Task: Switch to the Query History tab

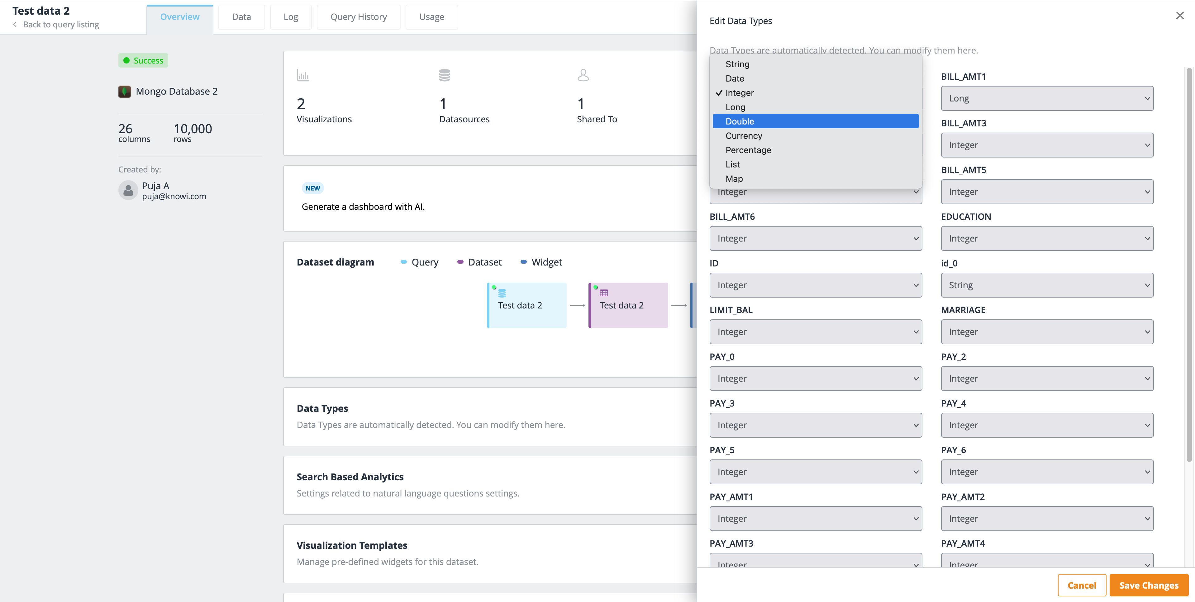Action: click(x=358, y=17)
